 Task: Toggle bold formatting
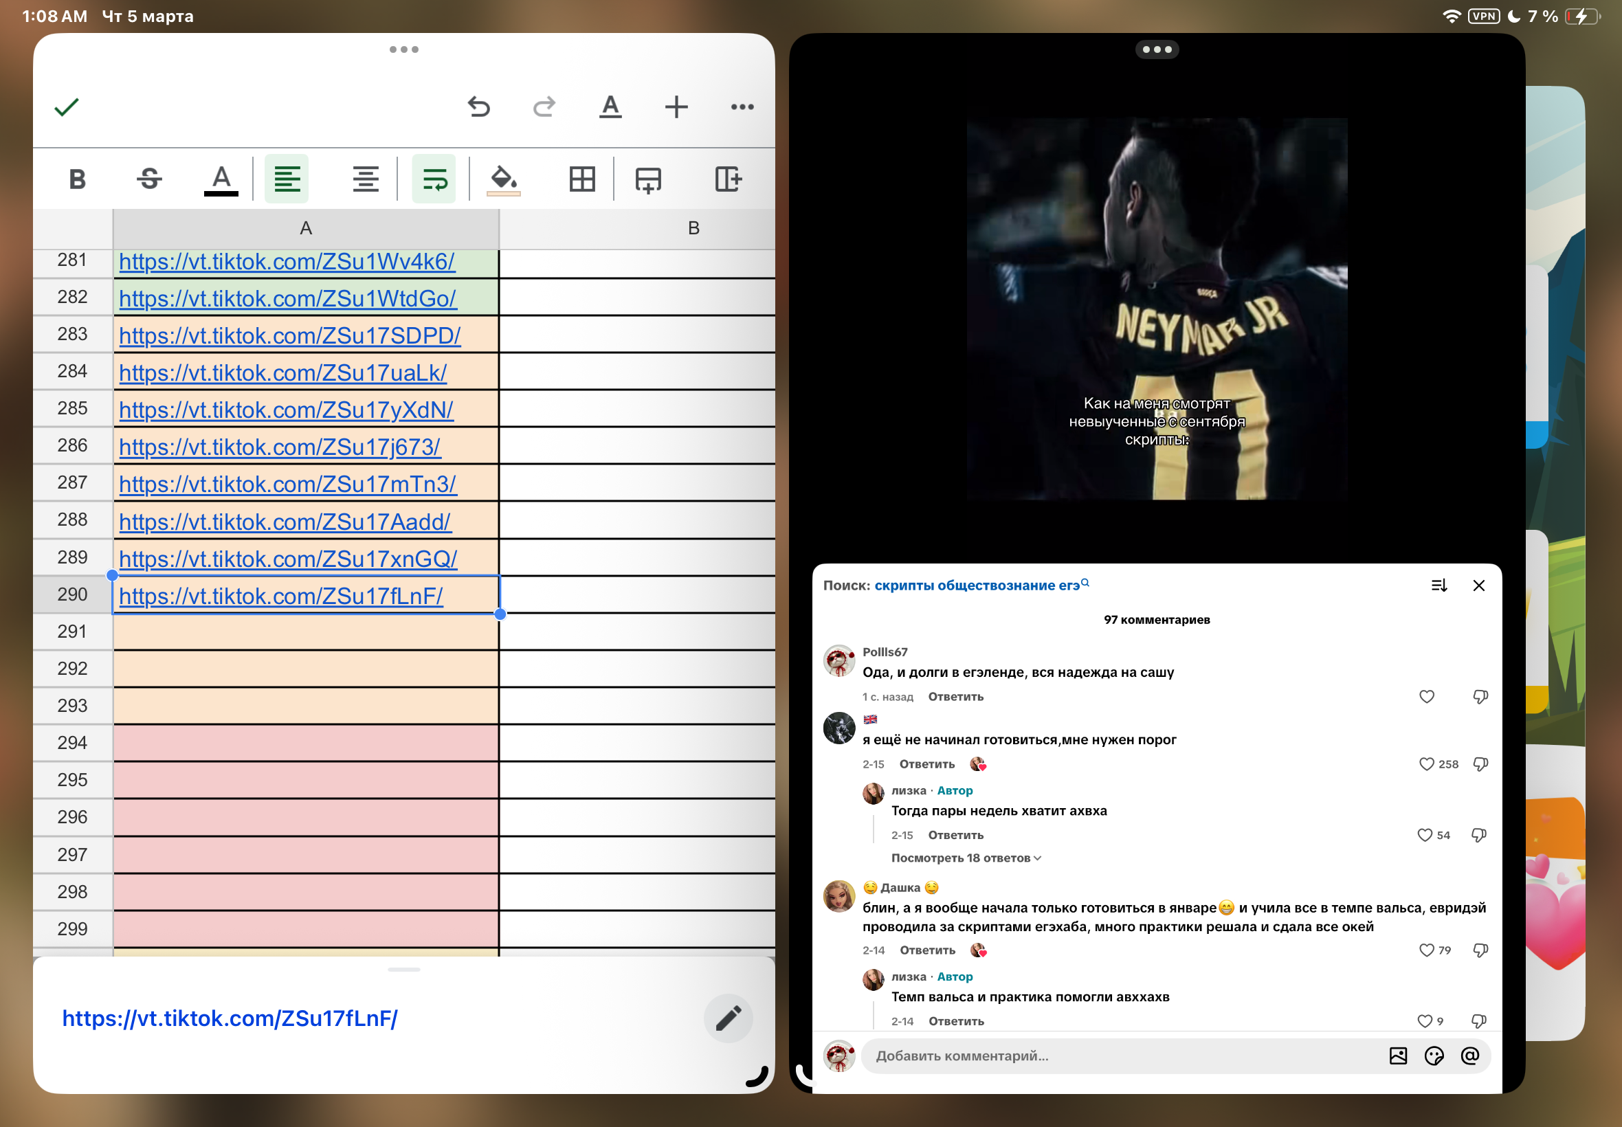(77, 179)
